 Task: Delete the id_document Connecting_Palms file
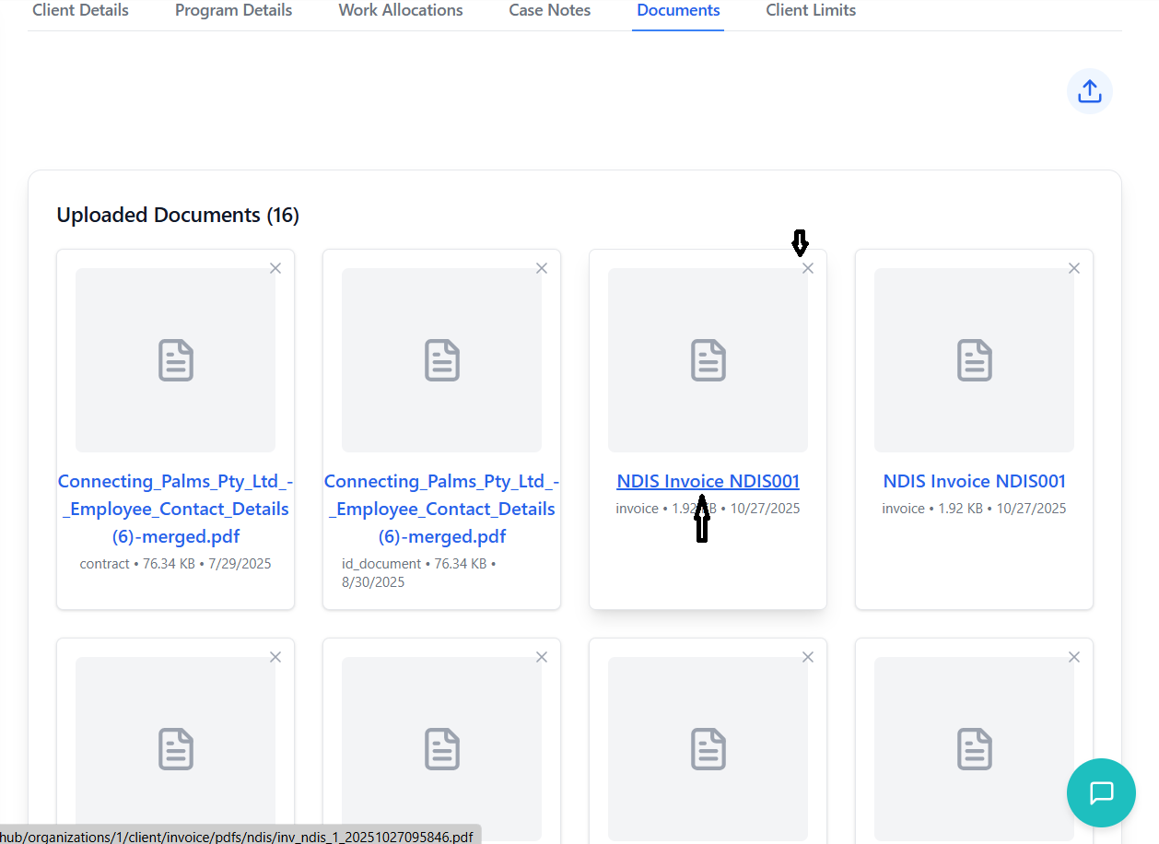[542, 268]
